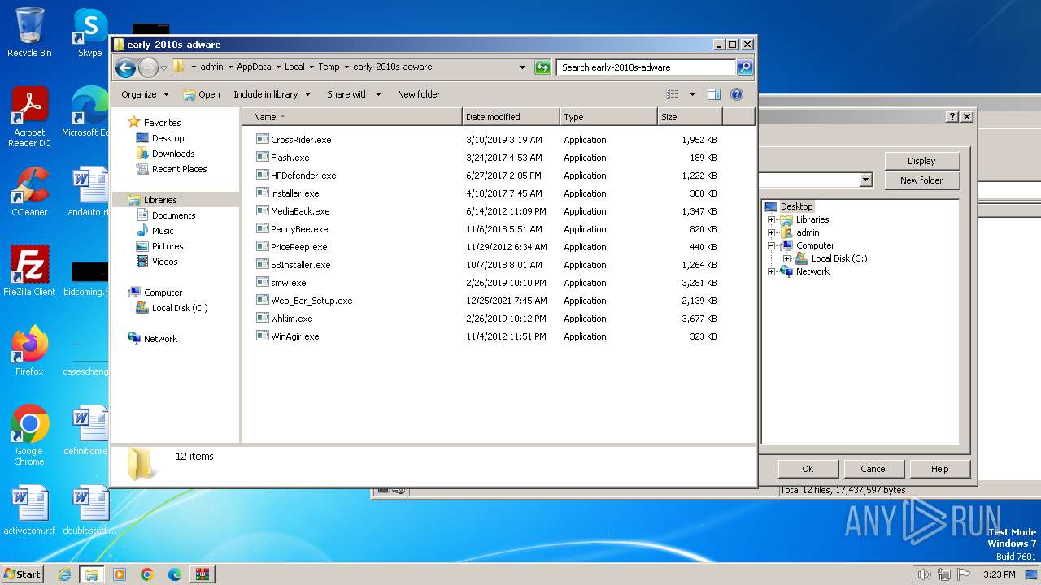Select the CrossRider.exe file icon
Screen dimensions: 1041x585
pos(262,140)
